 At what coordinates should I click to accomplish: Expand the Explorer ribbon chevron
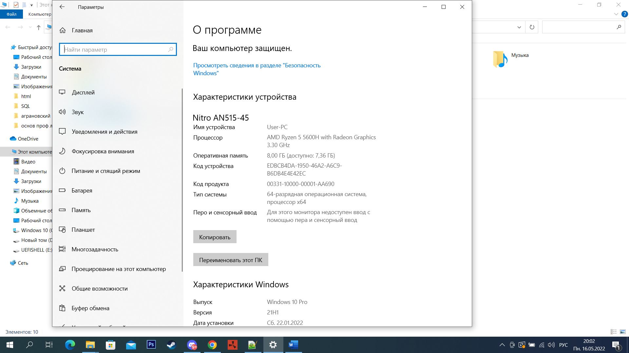(x=616, y=14)
